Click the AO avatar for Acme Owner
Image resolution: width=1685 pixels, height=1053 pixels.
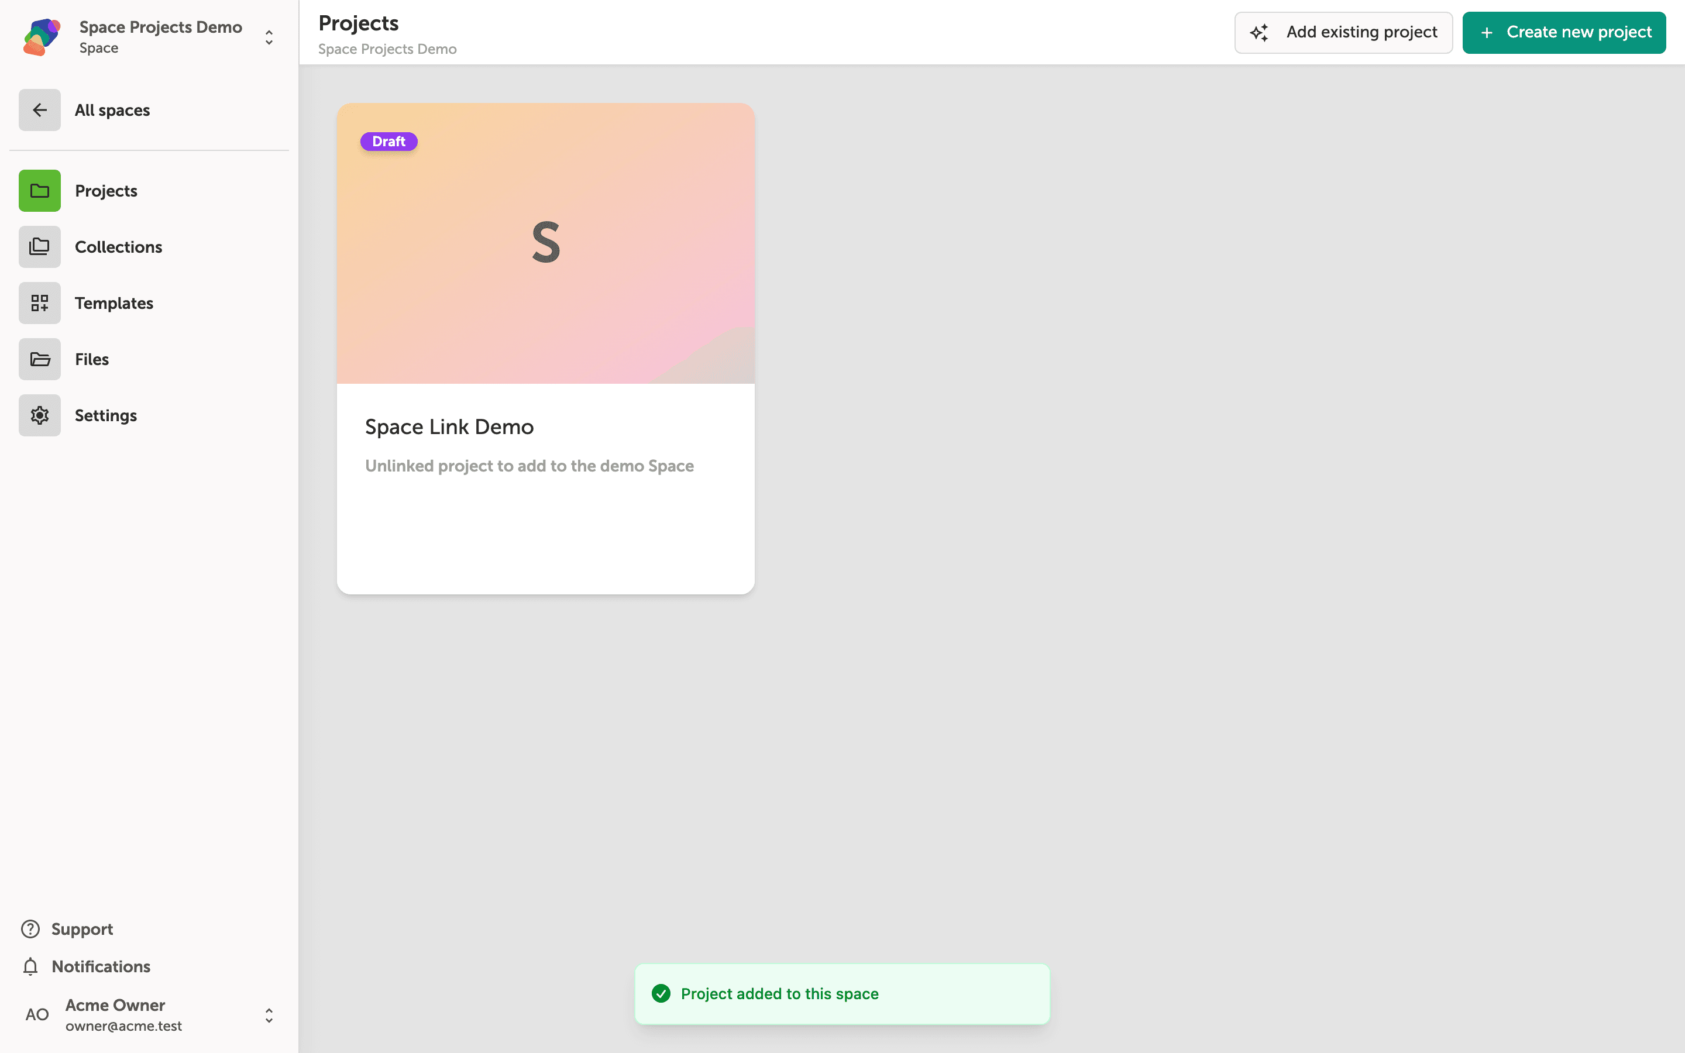[x=37, y=1015]
